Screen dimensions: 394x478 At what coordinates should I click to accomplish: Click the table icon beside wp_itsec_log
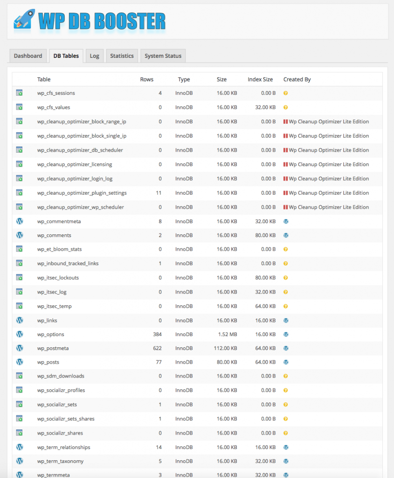click(19, 291)
